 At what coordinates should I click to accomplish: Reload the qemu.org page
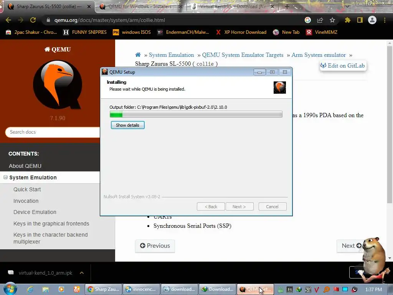[33, 20]
